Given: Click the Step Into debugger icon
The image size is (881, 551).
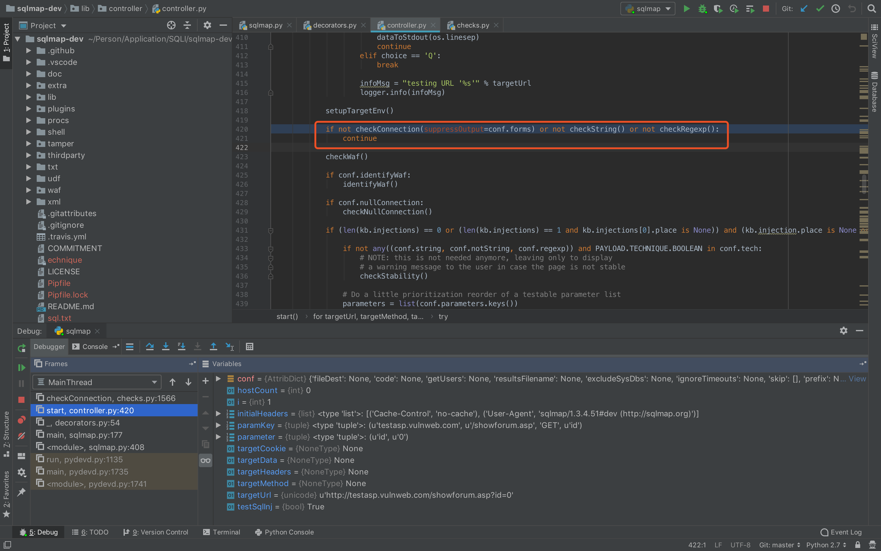Looking at the screenshot, I should point(165,347).
